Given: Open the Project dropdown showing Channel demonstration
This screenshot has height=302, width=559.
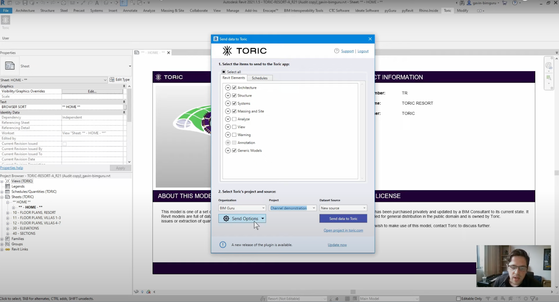Looking at the screenshot, I should pos(293,208).
